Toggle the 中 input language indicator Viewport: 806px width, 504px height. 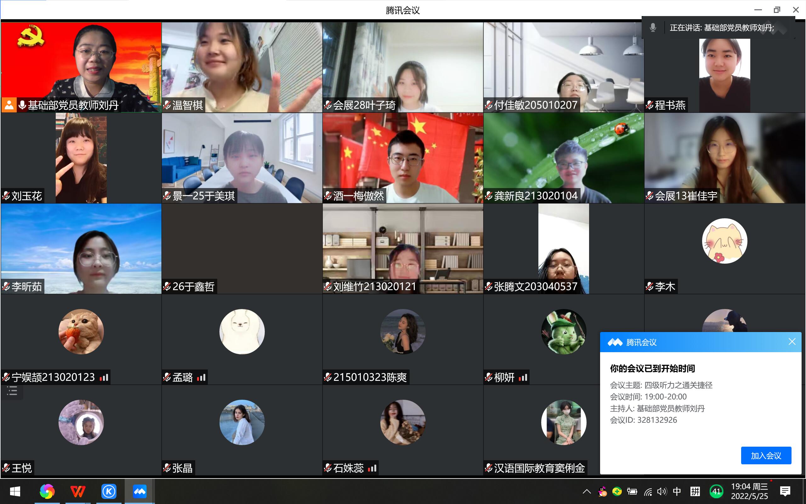[x=677, y=492]
